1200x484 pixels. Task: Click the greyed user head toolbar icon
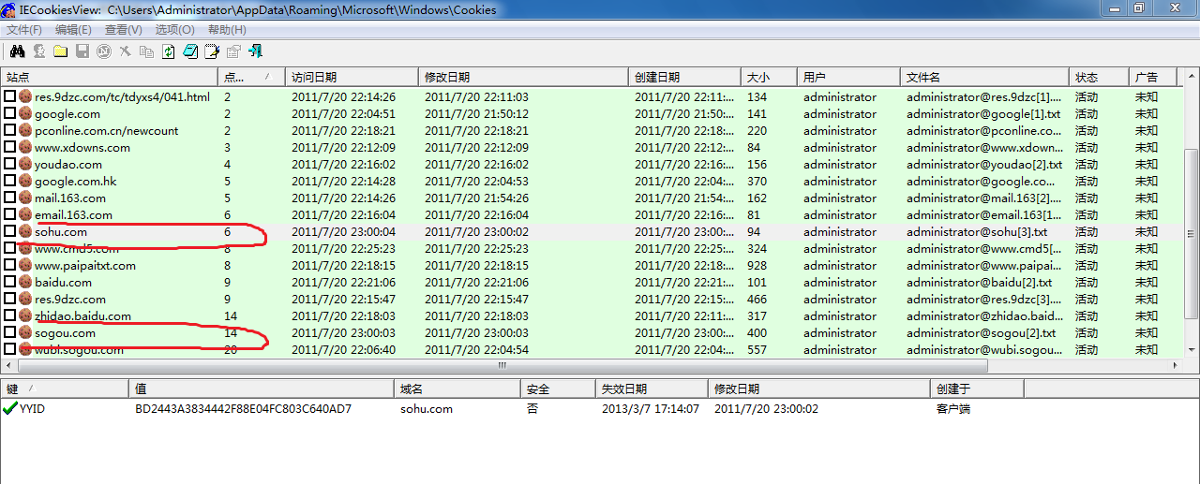(39, 51)
